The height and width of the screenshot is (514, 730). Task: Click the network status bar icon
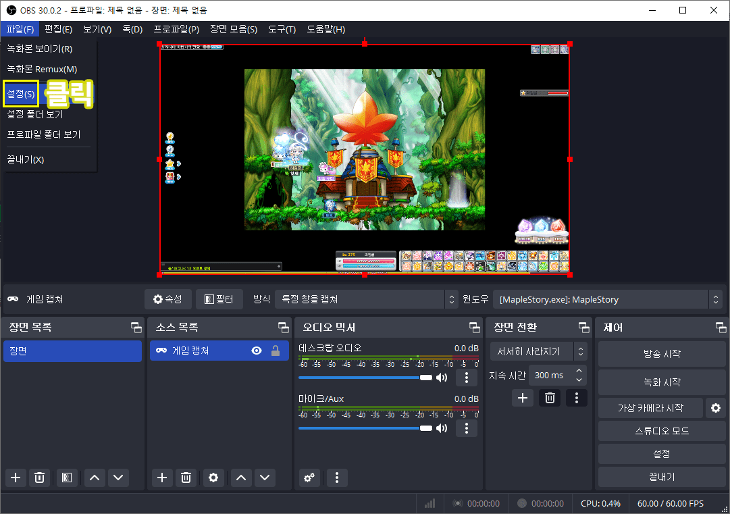429,503
